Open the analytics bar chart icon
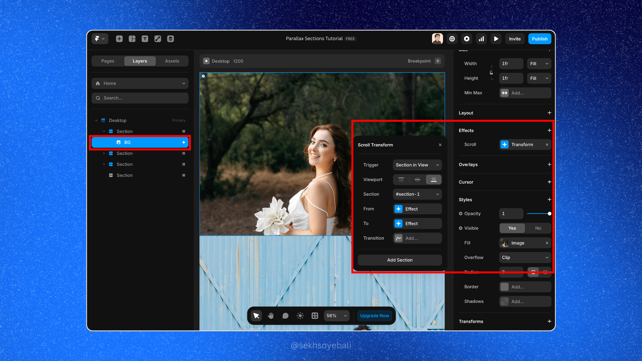 click(x=481, y=39)
